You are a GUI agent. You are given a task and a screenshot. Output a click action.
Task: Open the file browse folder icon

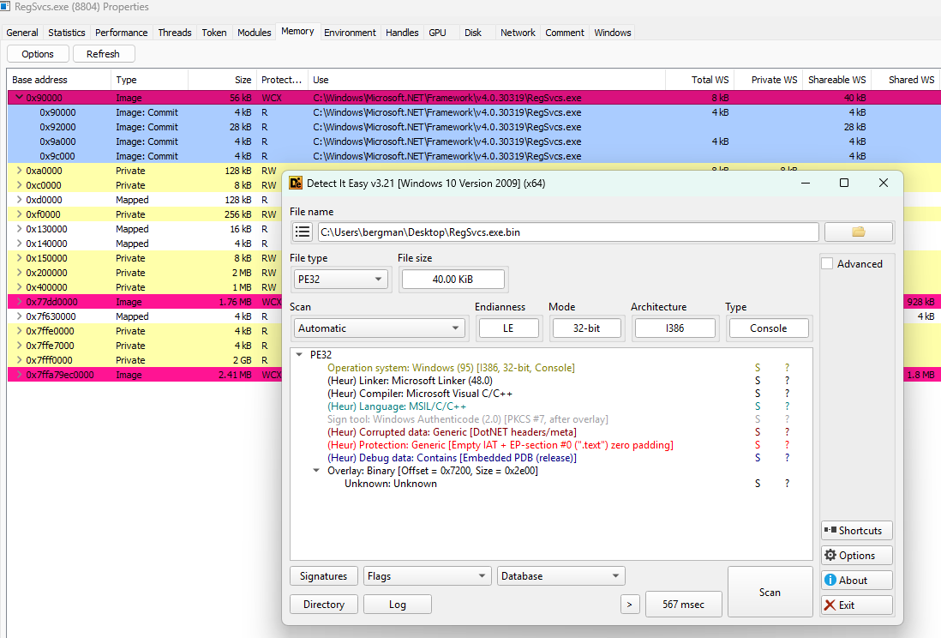pos(859,232)
